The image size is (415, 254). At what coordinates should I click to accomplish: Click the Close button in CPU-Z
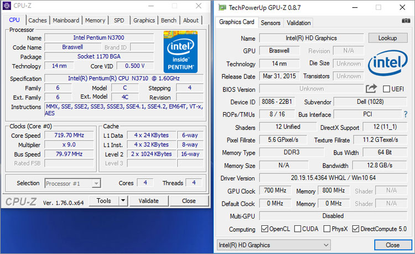click(189, 200)
